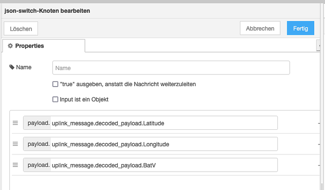The height and width of the screenshot is (190, 325).
Task: Click the decoded_payload.Latitude path field
Action: pyautogui.click(x=163, y=123)
